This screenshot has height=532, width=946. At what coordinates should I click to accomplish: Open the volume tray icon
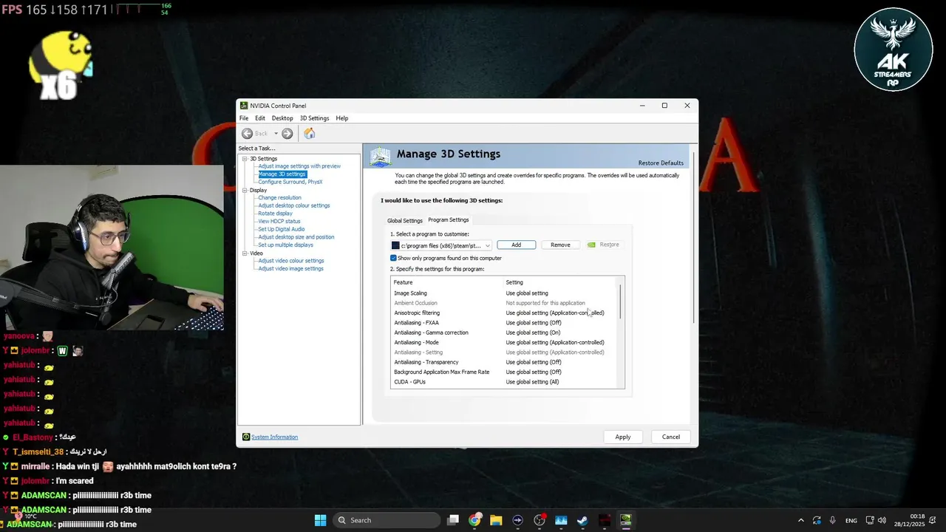coord(882,520)
